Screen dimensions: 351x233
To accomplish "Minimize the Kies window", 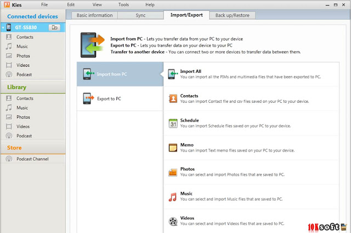I will [x=327, y=5].
